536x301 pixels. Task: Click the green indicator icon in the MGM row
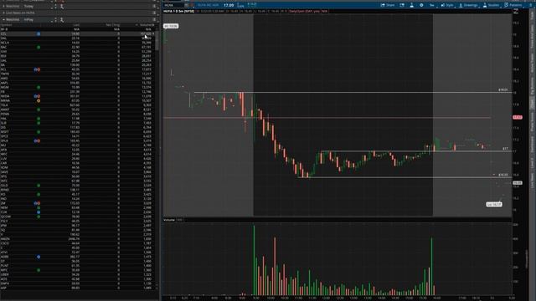[39, 87]
